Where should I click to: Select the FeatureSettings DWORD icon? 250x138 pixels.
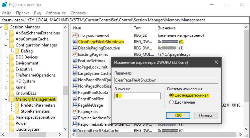[75, 61]
